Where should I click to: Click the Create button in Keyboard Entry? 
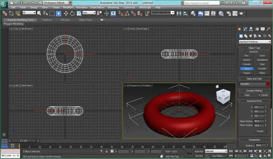pos(260,131)
